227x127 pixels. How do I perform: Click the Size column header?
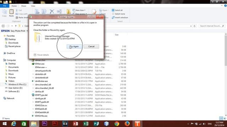117,35
